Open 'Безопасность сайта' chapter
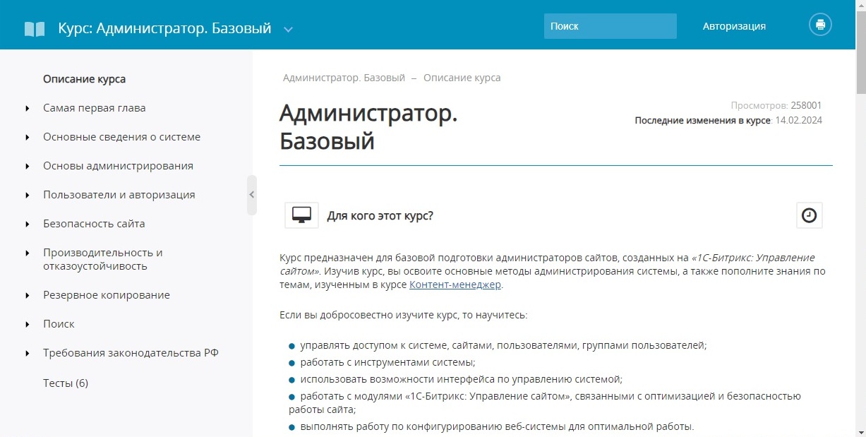Screen dimensions: 866x437 pyautogui.click(x=94, y=224)
